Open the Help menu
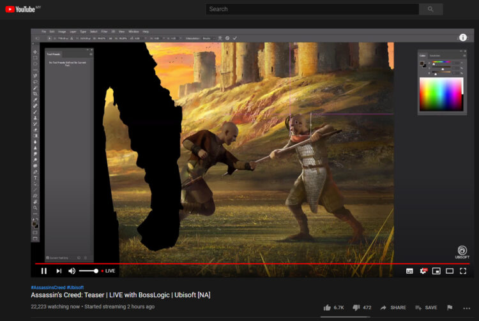Image resolution: width=479 pixels, height=321 pixels. click(146, 31)
